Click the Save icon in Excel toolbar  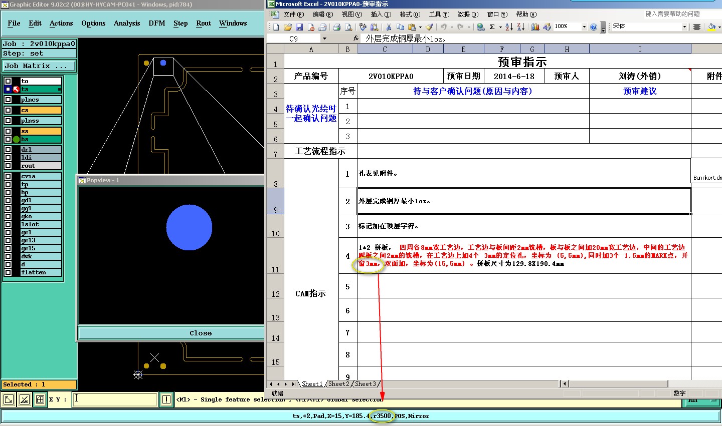[x=299, y=27]
